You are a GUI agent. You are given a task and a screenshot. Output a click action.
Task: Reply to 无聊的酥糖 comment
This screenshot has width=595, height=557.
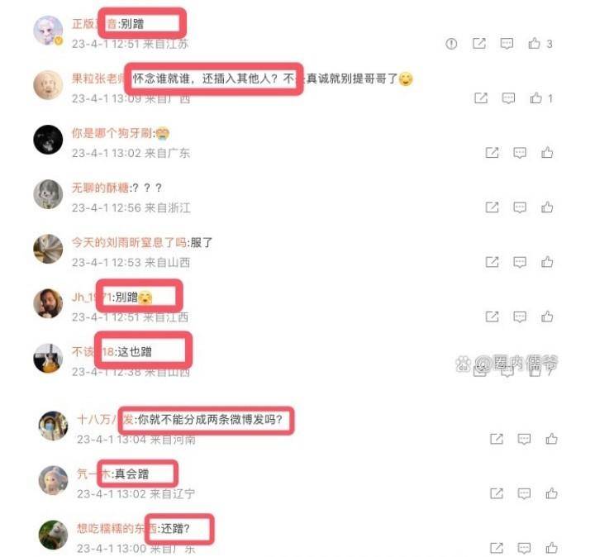[x=520, y=207]
